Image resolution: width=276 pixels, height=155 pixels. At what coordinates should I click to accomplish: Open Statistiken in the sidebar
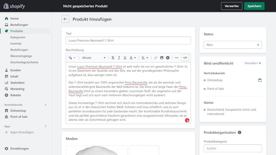[x=18, y=83]
